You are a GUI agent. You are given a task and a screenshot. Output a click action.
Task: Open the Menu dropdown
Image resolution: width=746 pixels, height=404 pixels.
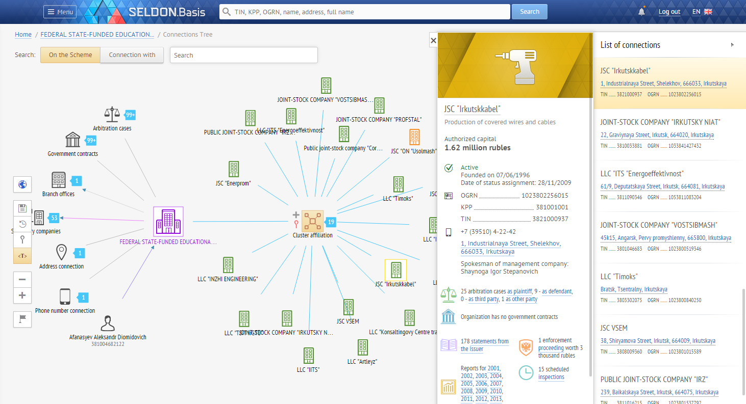(60, 12)
